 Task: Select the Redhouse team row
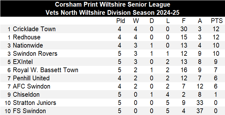tap(112, 37)
